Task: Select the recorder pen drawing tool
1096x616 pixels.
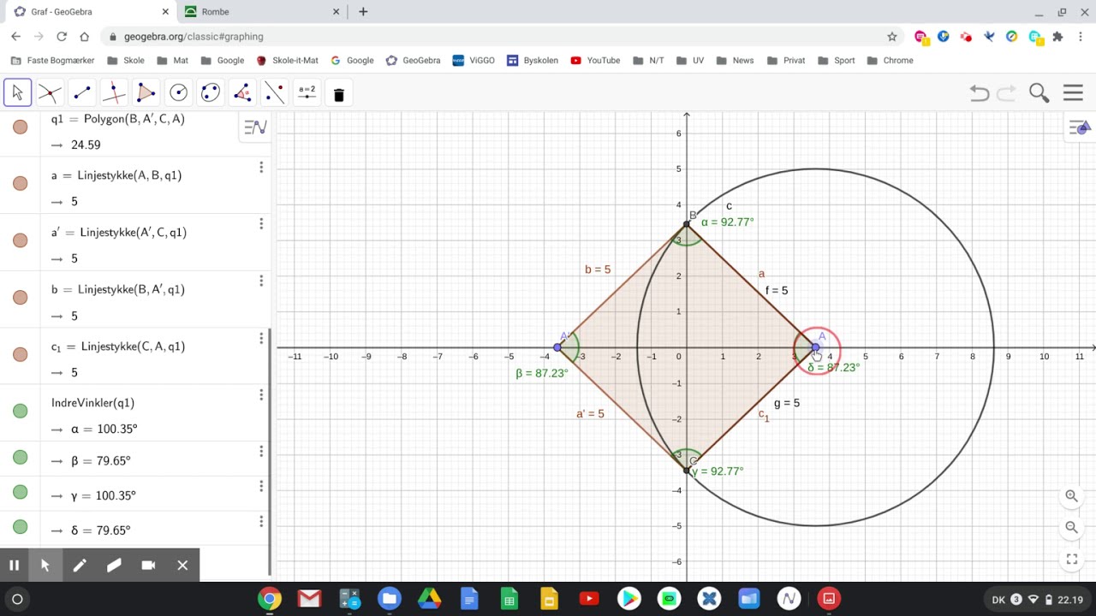Action: pyautogui.click(x=80, y=566)
